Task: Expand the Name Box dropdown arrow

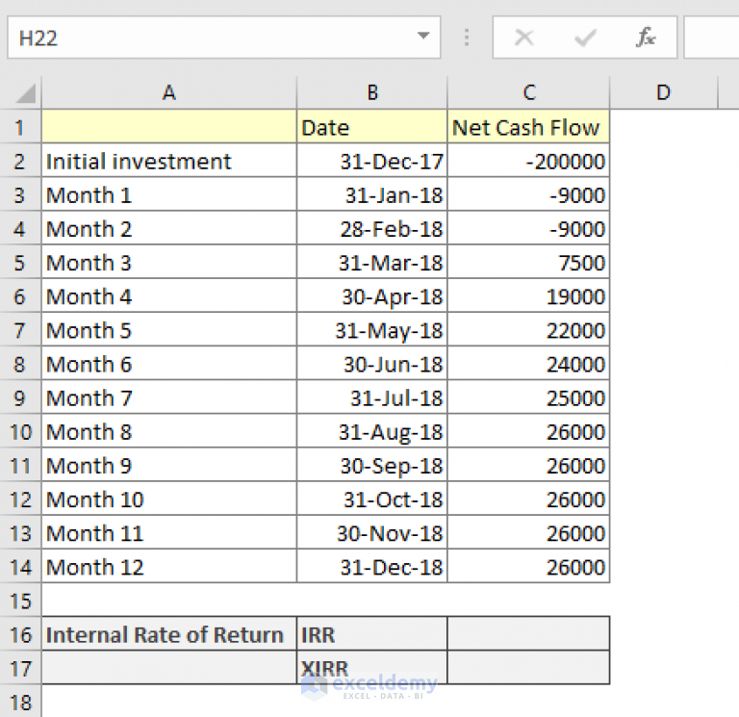Action: pyautogui.click(x=423, y=36)
